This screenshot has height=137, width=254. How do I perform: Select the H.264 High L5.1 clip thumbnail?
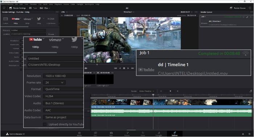click(105, 79)
